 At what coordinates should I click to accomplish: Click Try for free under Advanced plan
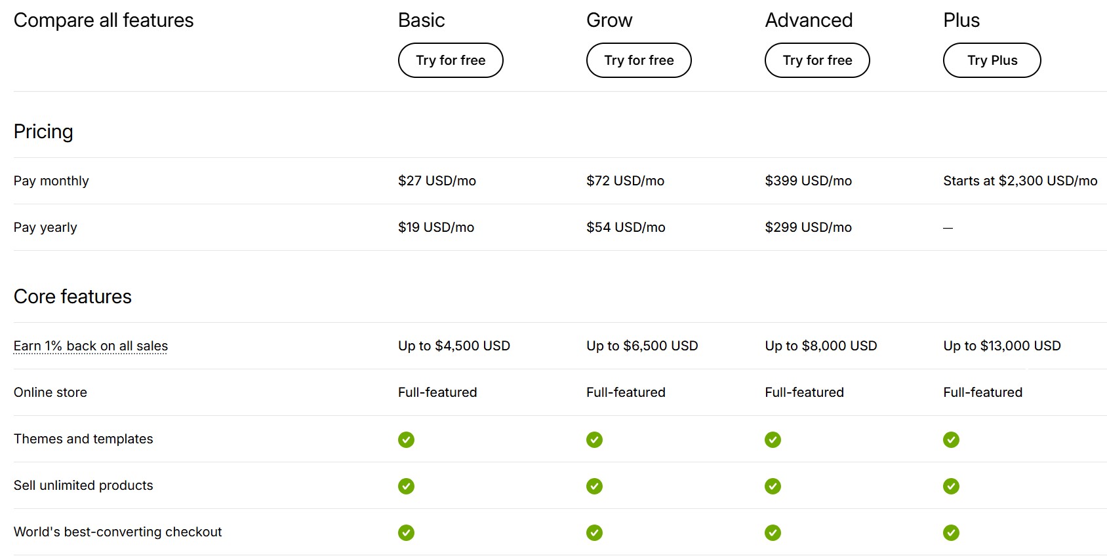click(817, 60)
